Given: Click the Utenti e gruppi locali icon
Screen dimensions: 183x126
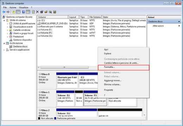Looking at the screenshot, I should [11, 33].
